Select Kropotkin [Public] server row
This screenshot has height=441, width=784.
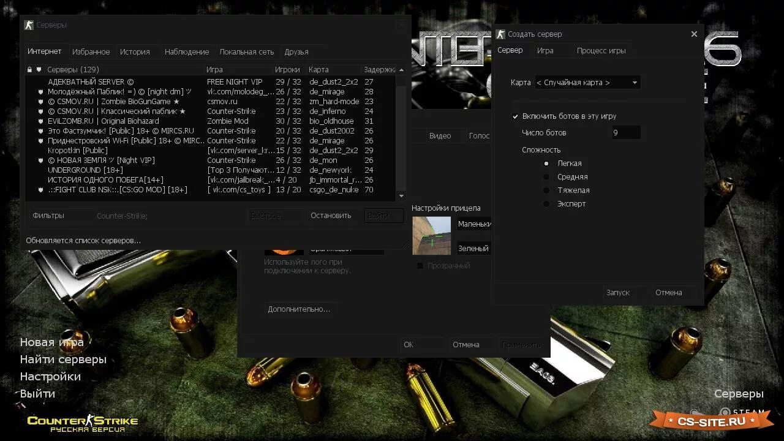(211, 151)
